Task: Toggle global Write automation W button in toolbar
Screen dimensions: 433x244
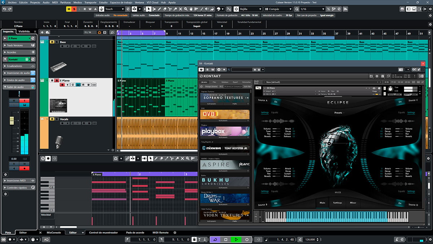Action: click(90, 9)
